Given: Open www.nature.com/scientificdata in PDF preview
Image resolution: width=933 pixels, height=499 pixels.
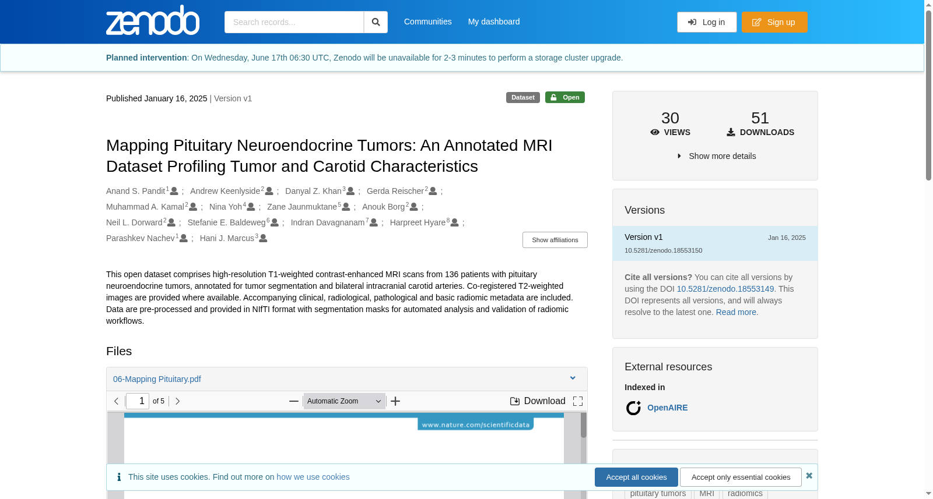Looking at the screenshot, I should (x=475, y=424).
